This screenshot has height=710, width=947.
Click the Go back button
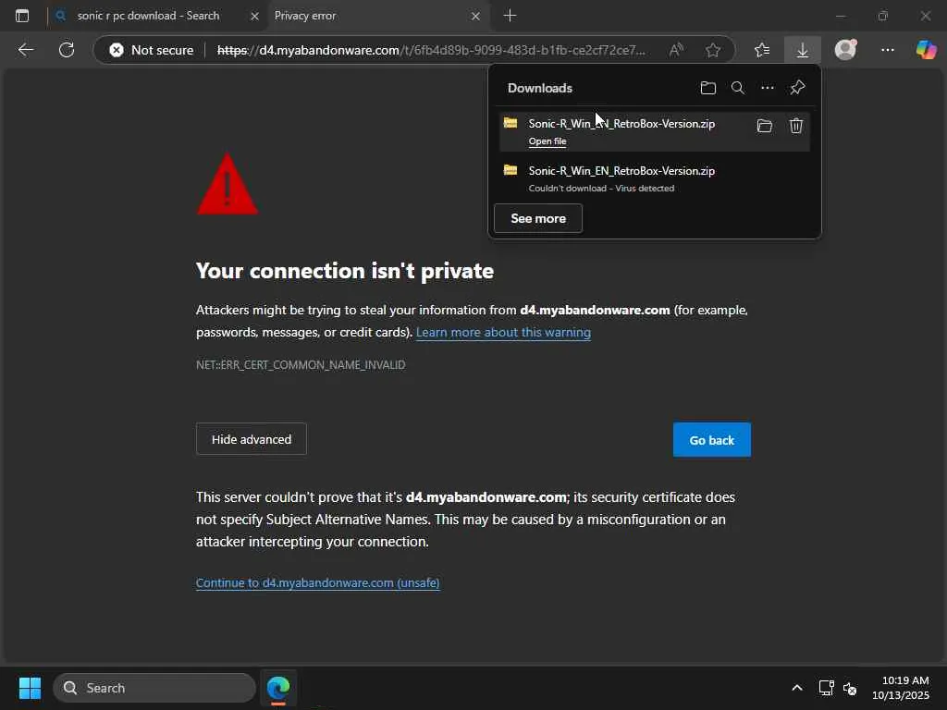711,440
